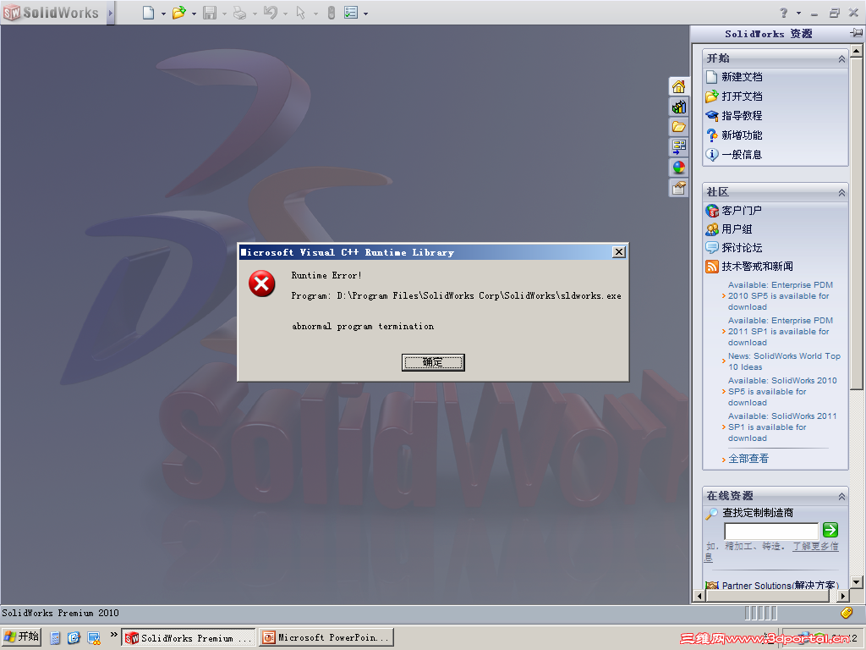Click the resources panel scroll-up arrow
This screenshot has height=650, width=866.
pyautogui.click(x=856, y=52)
